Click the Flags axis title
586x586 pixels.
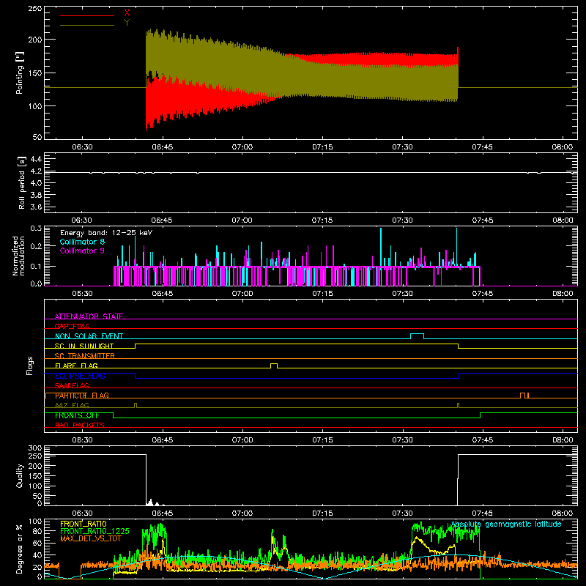click(29, 366)
